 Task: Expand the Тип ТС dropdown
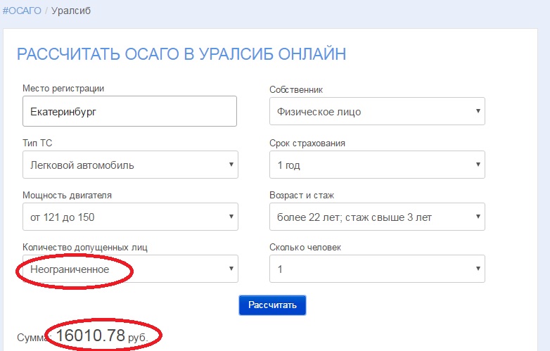[x=129, y=165]
